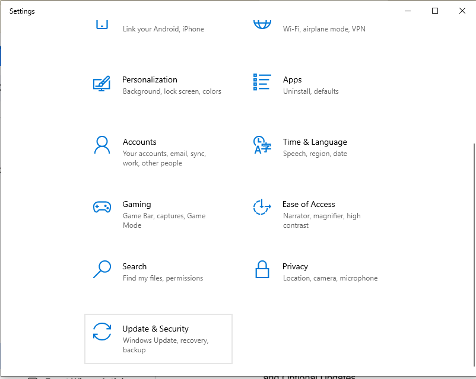Viewport: 476px width, 379px height.
Task: Click the Time & Language icon
Action: 262,145
